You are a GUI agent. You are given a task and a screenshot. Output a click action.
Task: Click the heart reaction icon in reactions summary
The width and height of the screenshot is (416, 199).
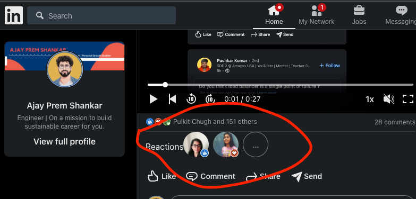pyautogui.click(x=158, y=122)
